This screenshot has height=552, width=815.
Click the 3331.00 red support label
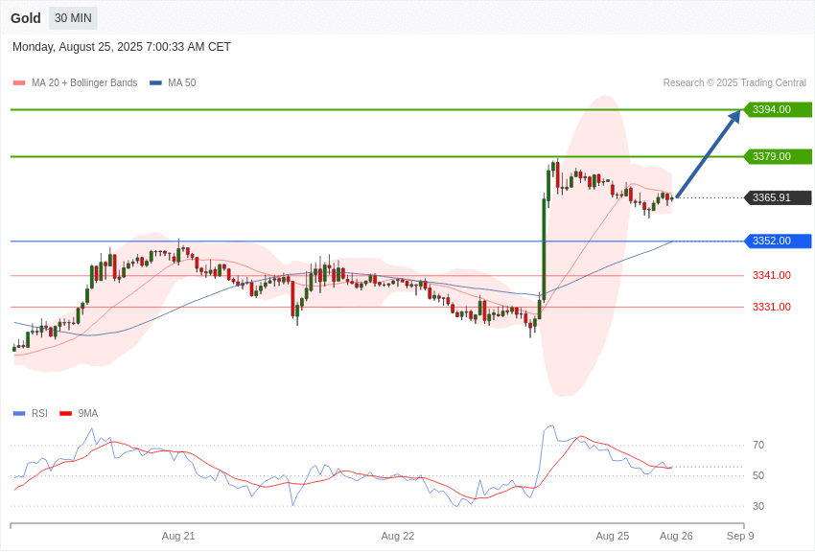point(771,307)
